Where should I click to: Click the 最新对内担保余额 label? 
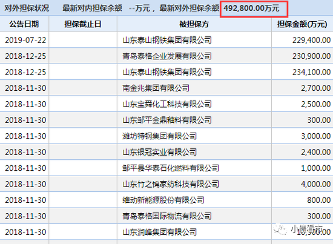coord(93,8)
